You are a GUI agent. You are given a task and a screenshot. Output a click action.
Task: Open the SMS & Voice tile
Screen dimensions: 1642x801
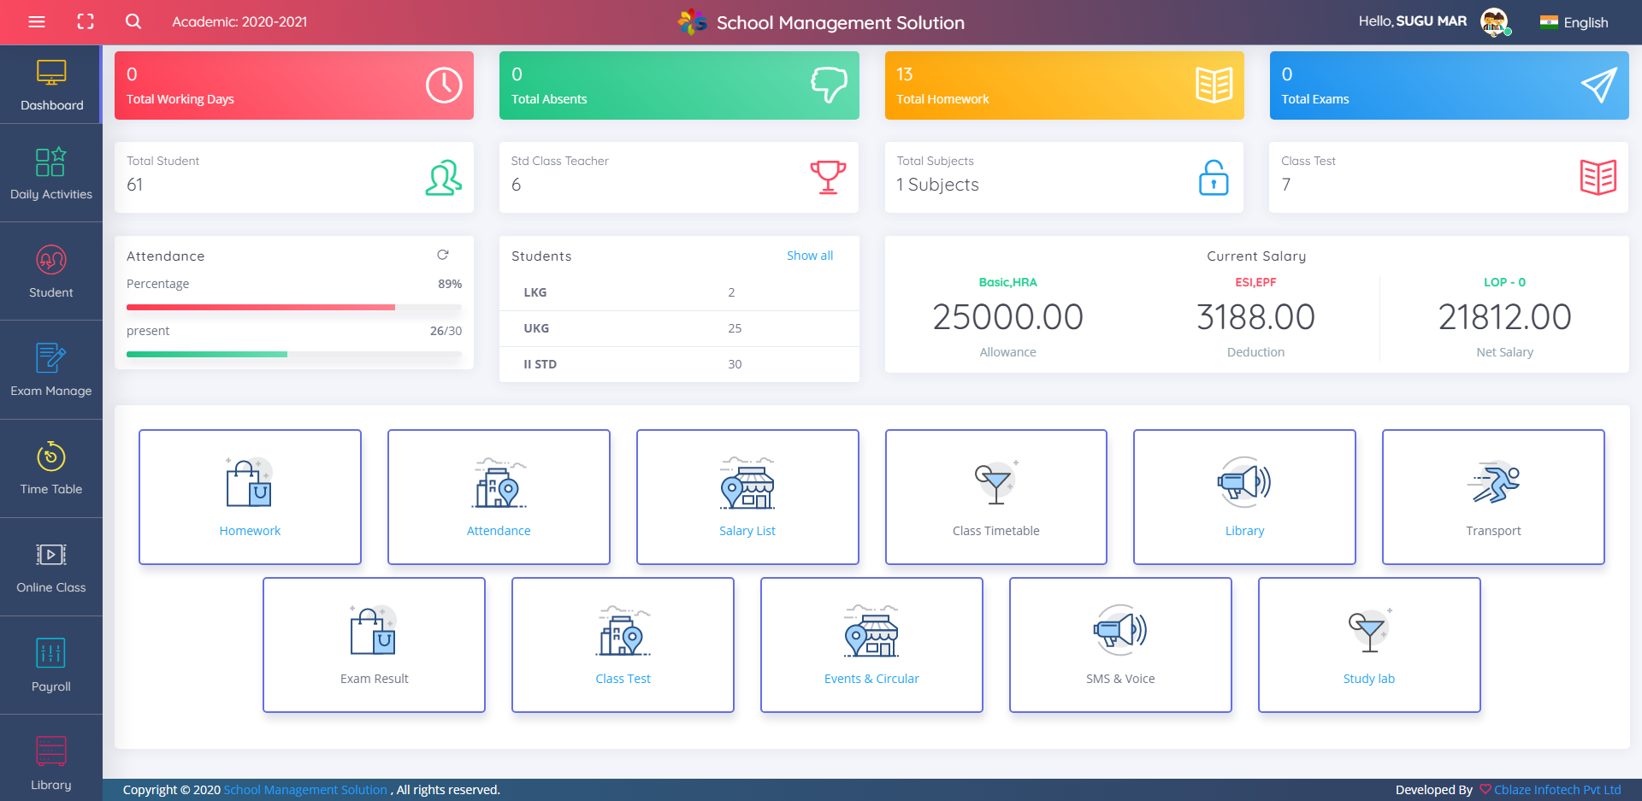point(1120,645)
